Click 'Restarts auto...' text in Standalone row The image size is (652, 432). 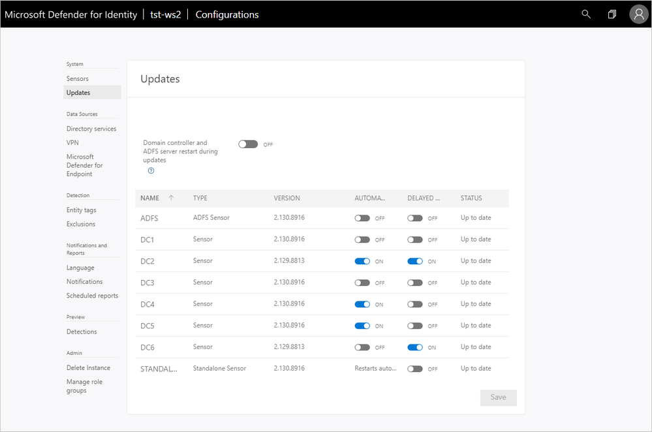coord(375,369)
